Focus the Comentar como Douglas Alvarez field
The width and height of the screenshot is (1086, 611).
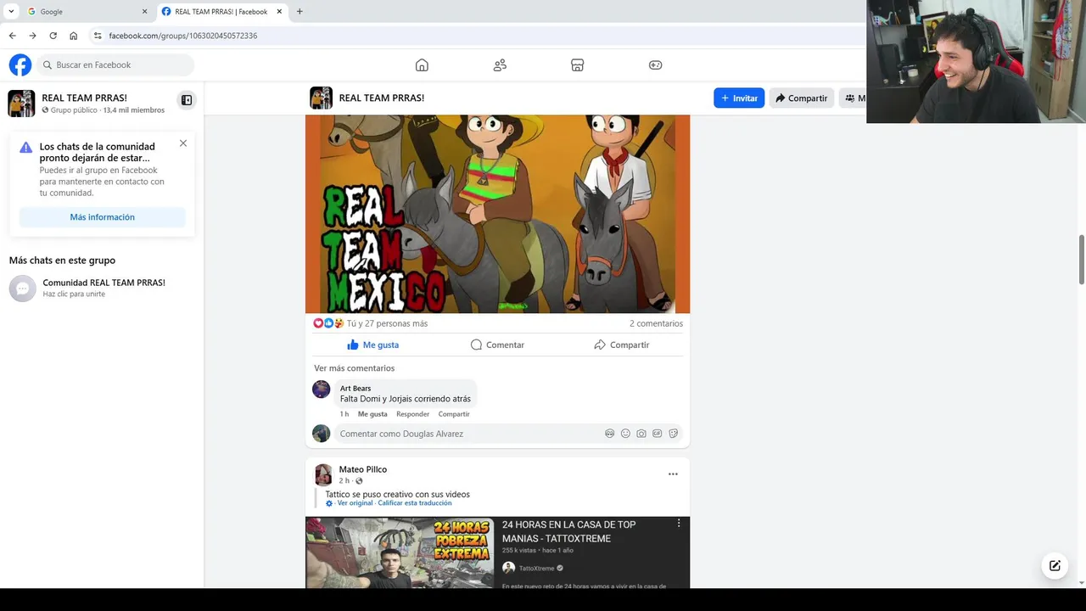(x=507, y=434)
